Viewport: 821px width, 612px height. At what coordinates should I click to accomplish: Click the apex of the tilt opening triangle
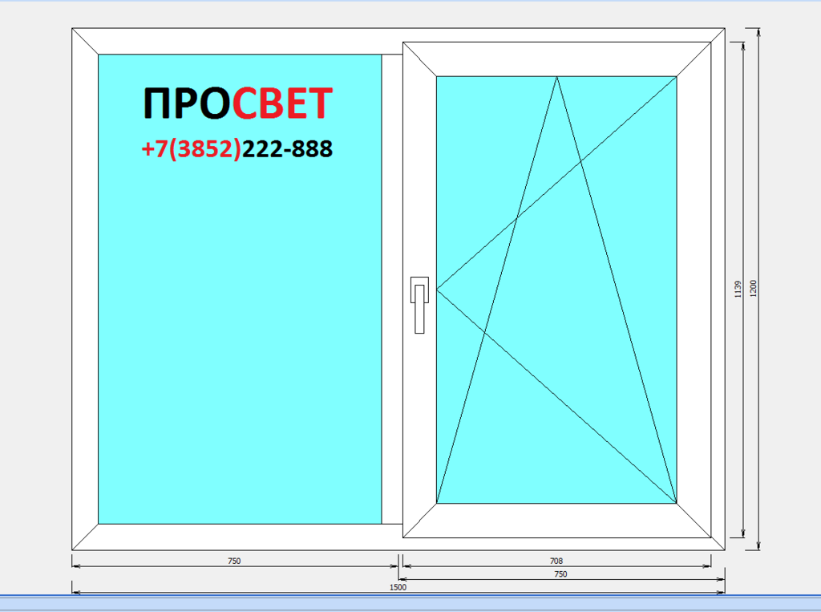point(557,77)
